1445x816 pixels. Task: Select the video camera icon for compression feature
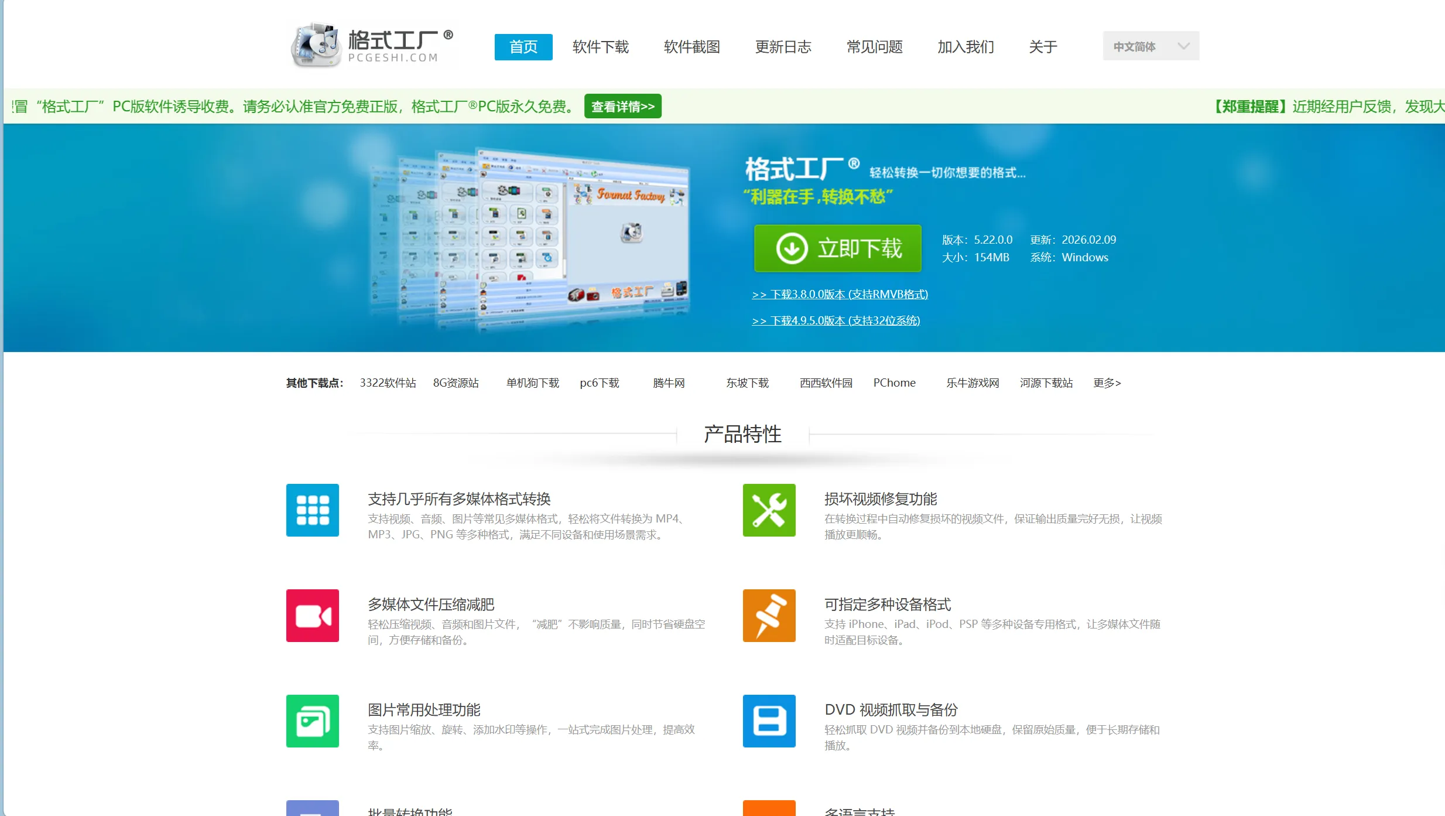point(312,616)
